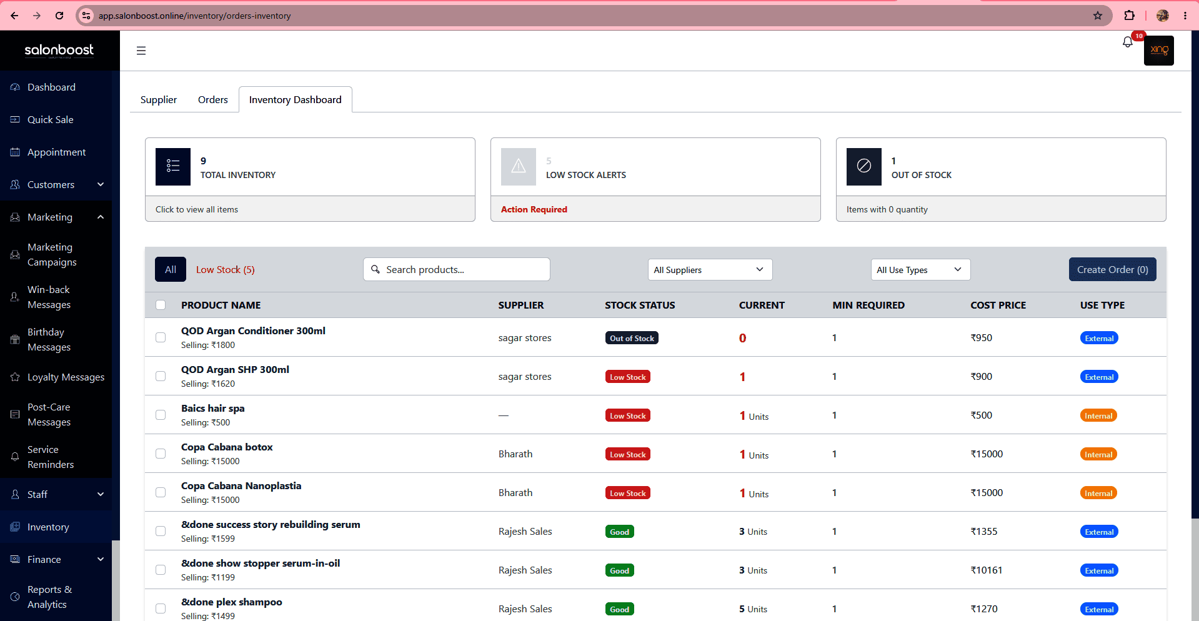1199x621 pixels.
Task: Select the Copa Cabana botox row checkbox
Action: coord(161,454)
